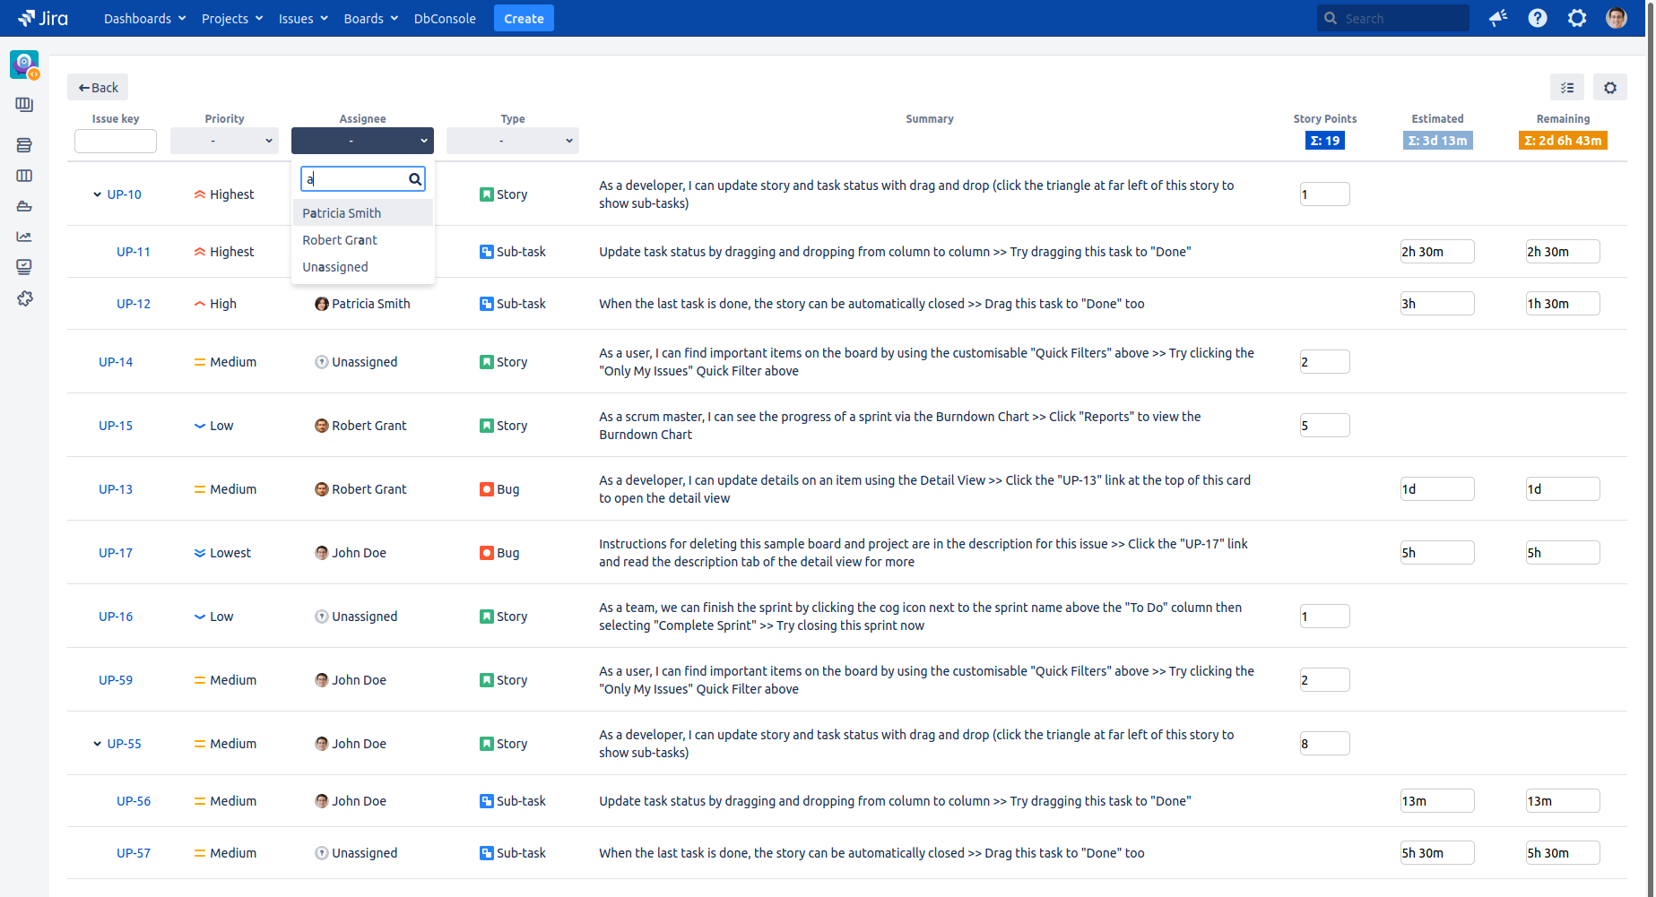1656x897 pixels.
Task: Click the Issue key filter input field
Action: click(x=115, y=141)
